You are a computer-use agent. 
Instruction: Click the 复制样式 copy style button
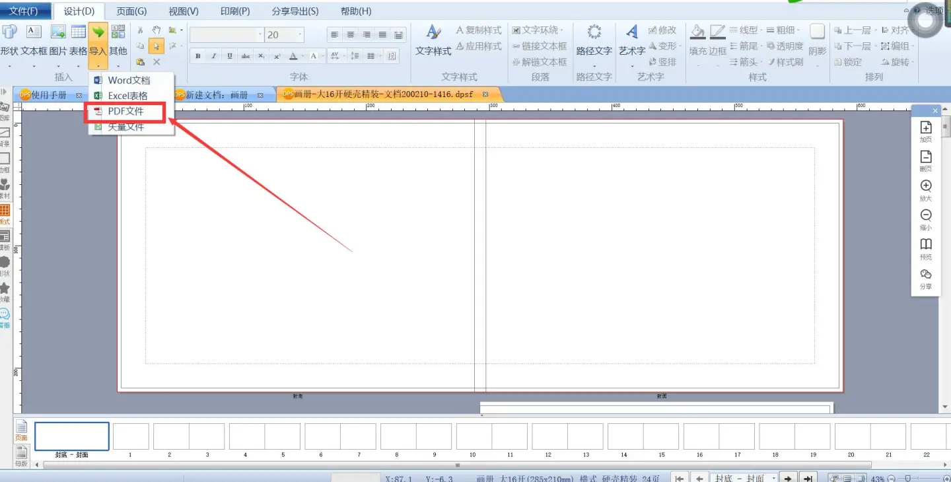tap(479, 30)
